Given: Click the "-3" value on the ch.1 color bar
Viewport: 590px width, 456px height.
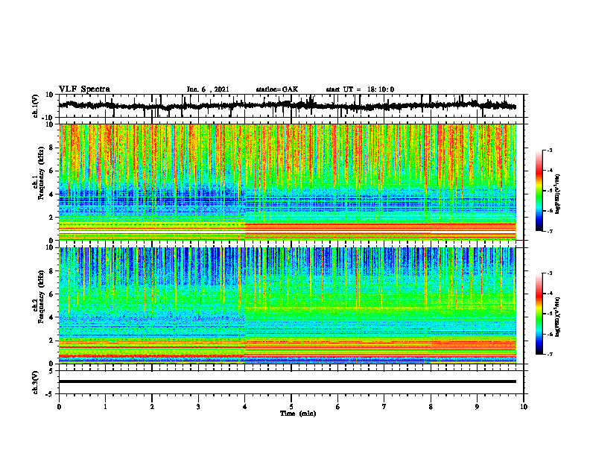Looking at the screenshot, I should [550, 151].
